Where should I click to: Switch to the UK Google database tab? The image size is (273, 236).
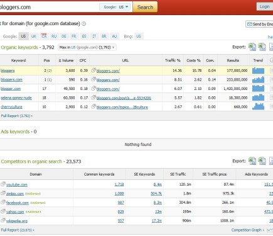click(34, 37)
